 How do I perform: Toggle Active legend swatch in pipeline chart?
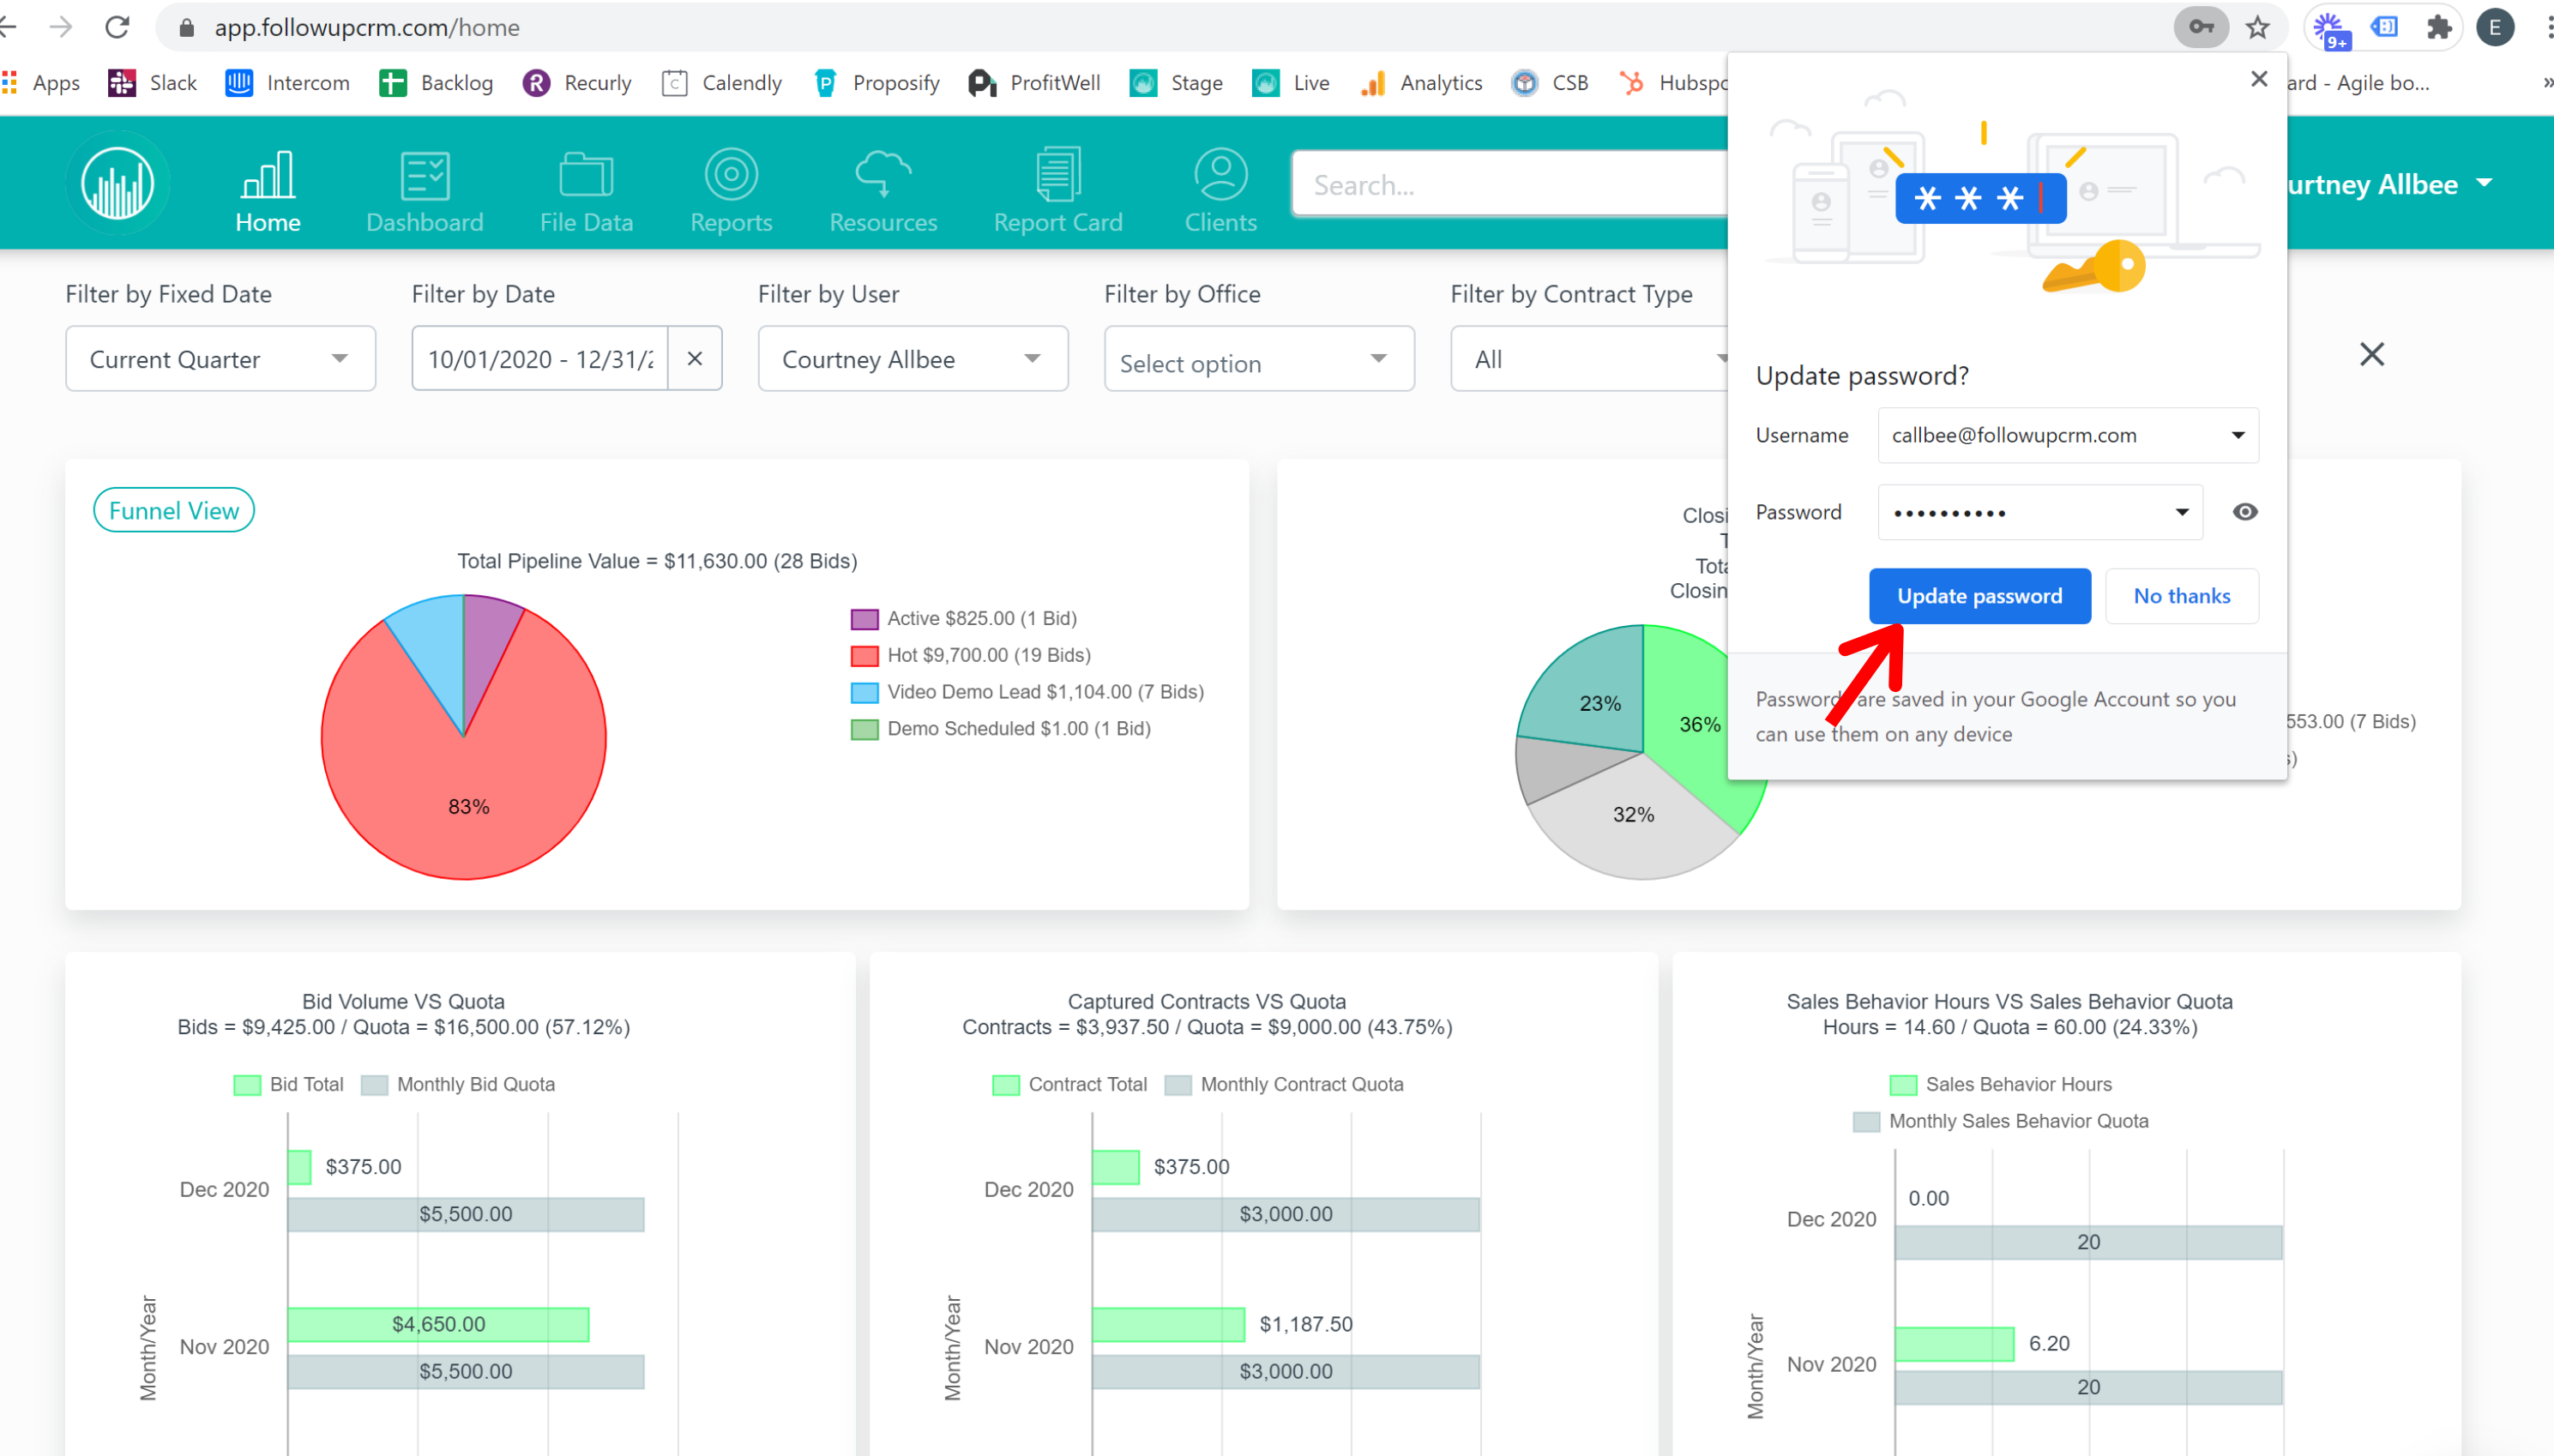[864, 619]
